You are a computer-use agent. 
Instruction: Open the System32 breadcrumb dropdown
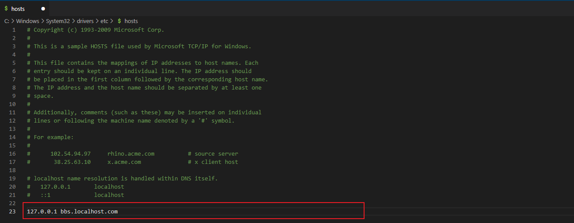pyautogui.click(x=57, y=21)
